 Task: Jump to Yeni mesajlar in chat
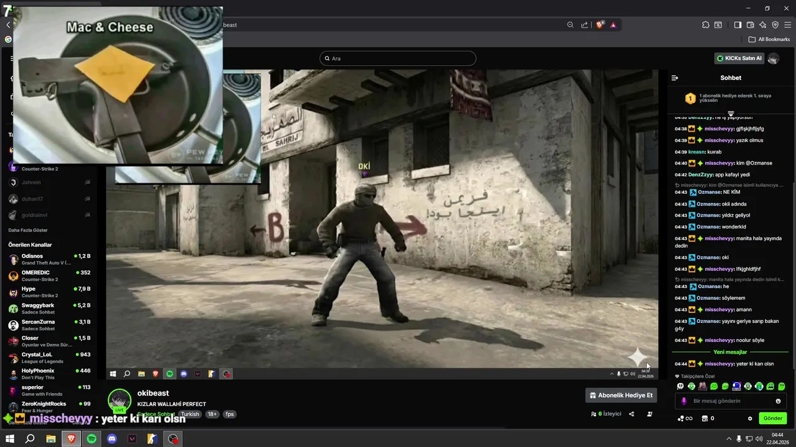(x=730, y=352)
